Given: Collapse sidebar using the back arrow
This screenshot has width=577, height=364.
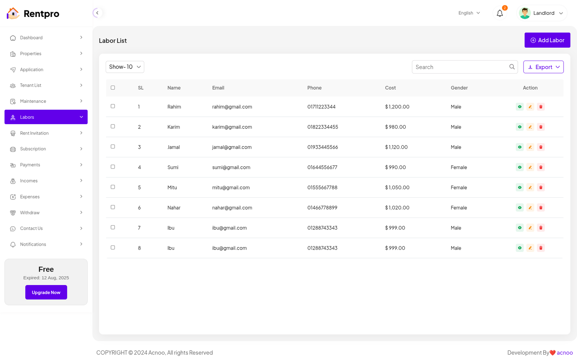Looking at the screenshot, I should pyautogui.click(x=97, y=13).
